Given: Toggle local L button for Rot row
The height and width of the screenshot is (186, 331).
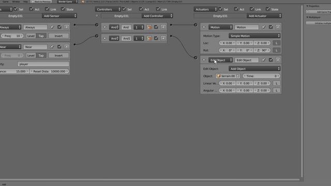Looking at the screenshot, I should 277,50.
